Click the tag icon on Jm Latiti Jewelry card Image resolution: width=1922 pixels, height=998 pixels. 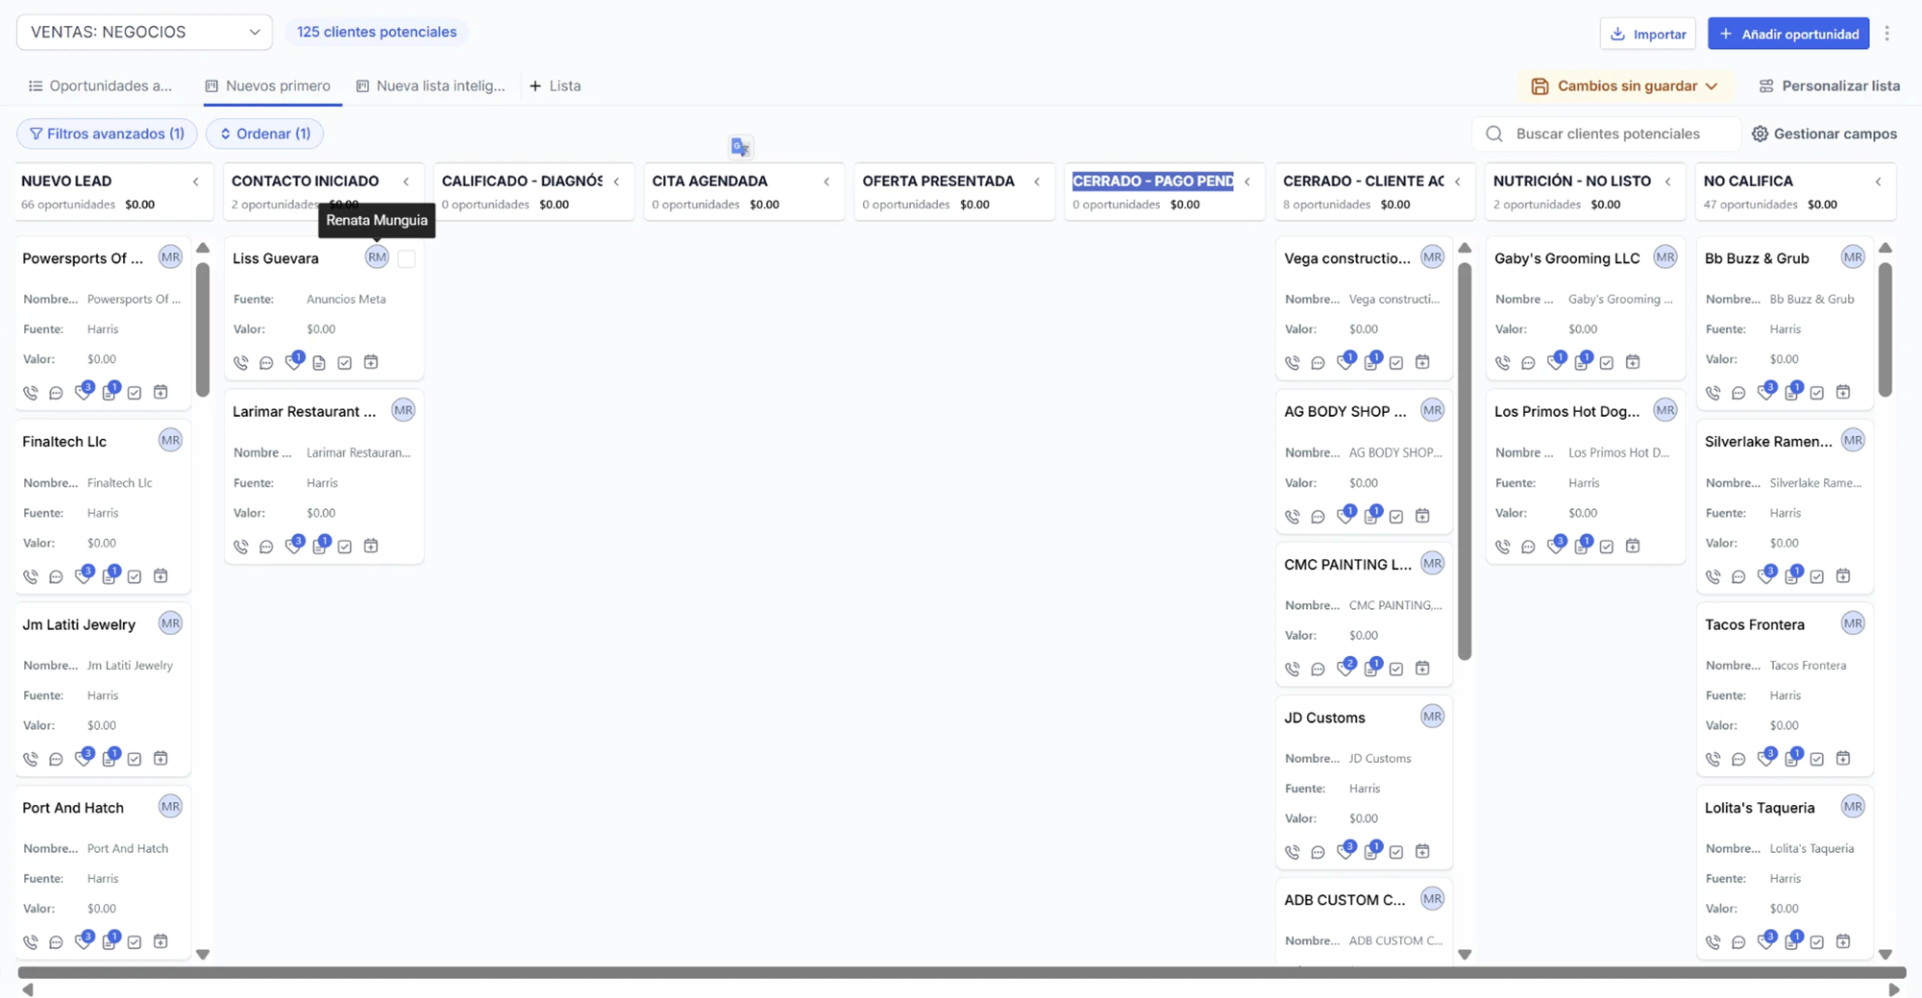tap(84, 759)
